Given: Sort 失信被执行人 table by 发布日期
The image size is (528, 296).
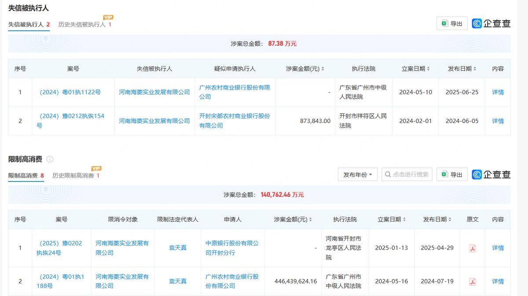Looking at the screenshot, I should pyautogui.click(x=475, y=69).
